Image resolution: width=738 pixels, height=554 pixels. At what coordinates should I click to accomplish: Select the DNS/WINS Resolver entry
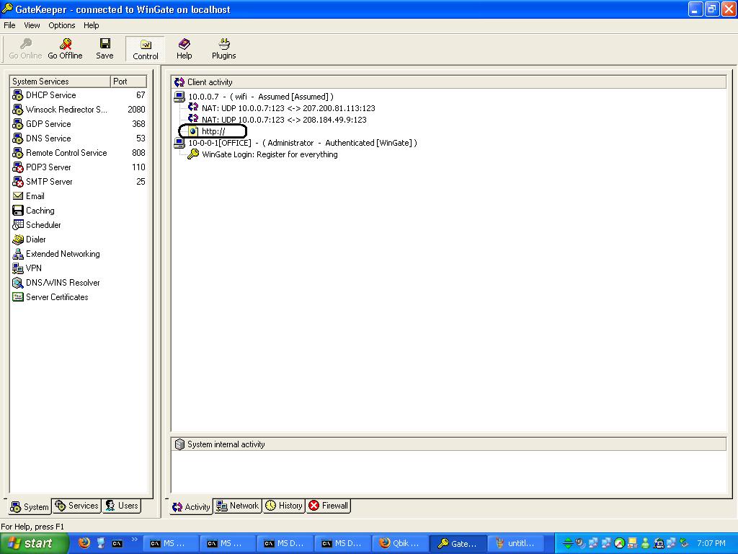coord(63,283)
